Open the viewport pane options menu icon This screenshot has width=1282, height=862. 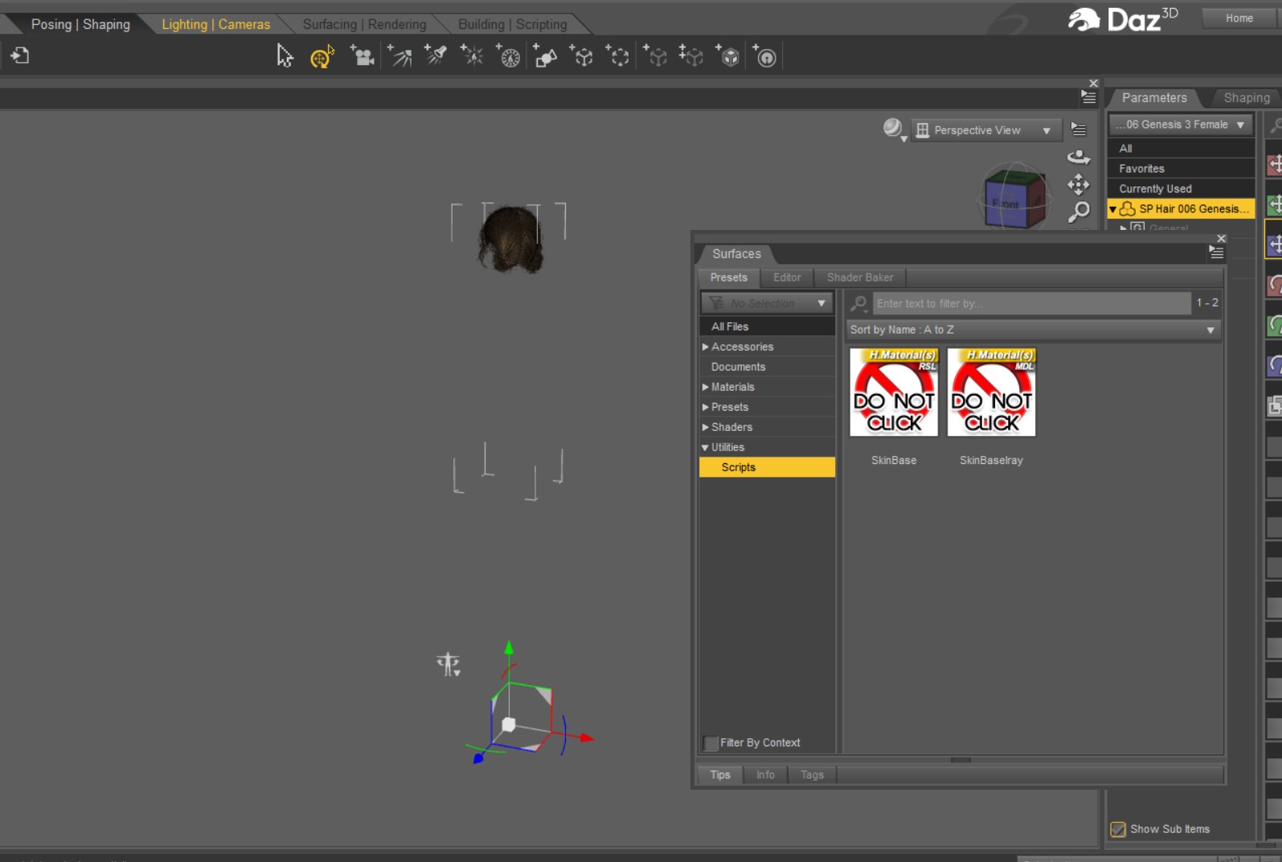pyautogui.click(x=1088, y=96)
